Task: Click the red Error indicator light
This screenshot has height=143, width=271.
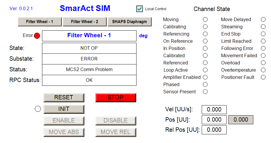Action: click(37, 36)
